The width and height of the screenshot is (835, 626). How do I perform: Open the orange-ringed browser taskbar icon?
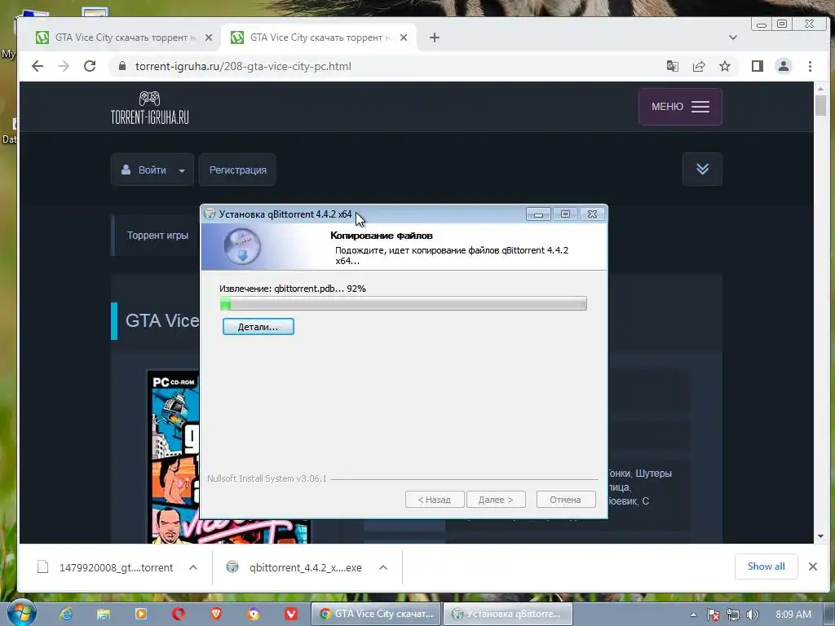[254, 614]
